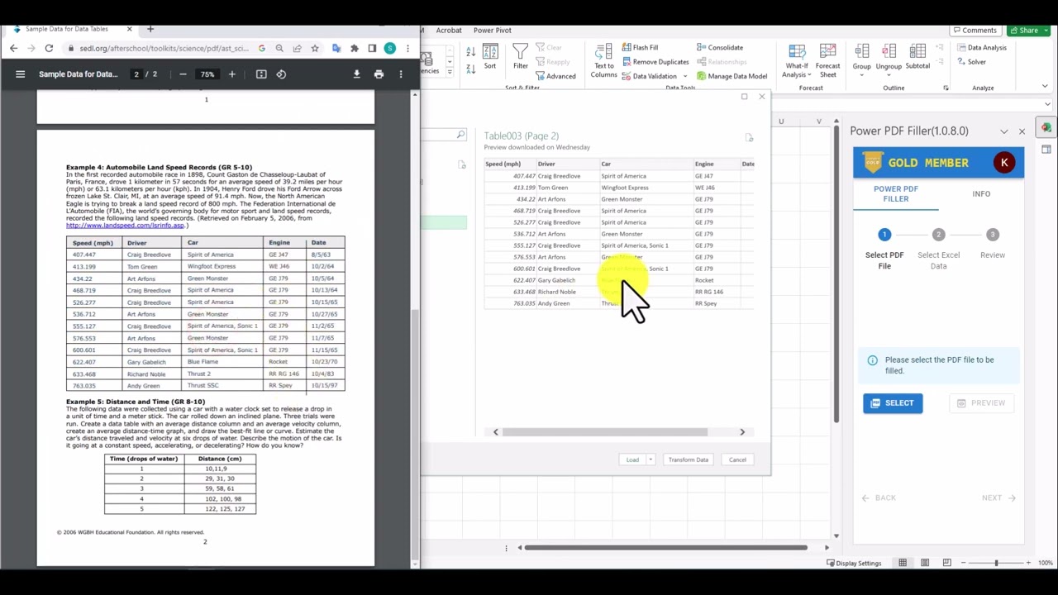Viewport: 1058px width, 595px height.
Task: Click the Chrome address bar URL
Action: 164,49
